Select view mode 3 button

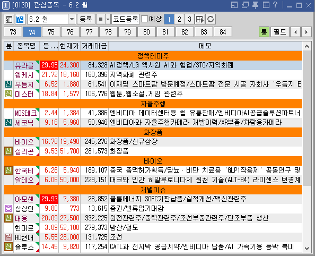189,19
